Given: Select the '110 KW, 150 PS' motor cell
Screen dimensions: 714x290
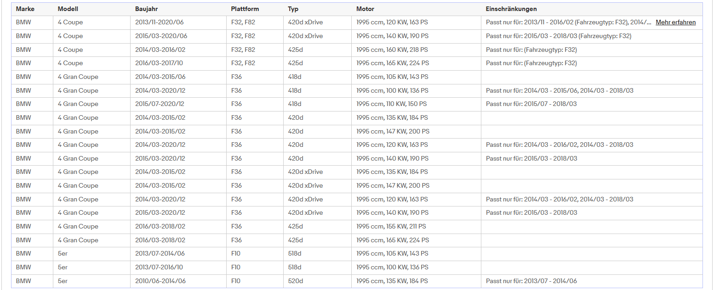Looking at the screenshot, I should point(416,104).
